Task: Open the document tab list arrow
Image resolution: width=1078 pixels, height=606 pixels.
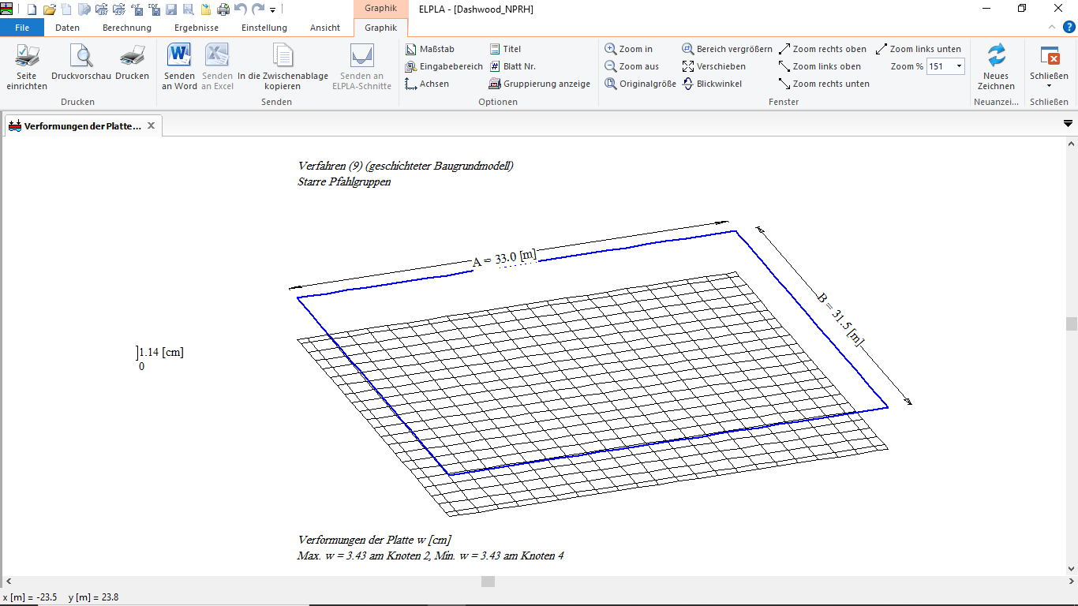Action: (x=1068, y=124)
